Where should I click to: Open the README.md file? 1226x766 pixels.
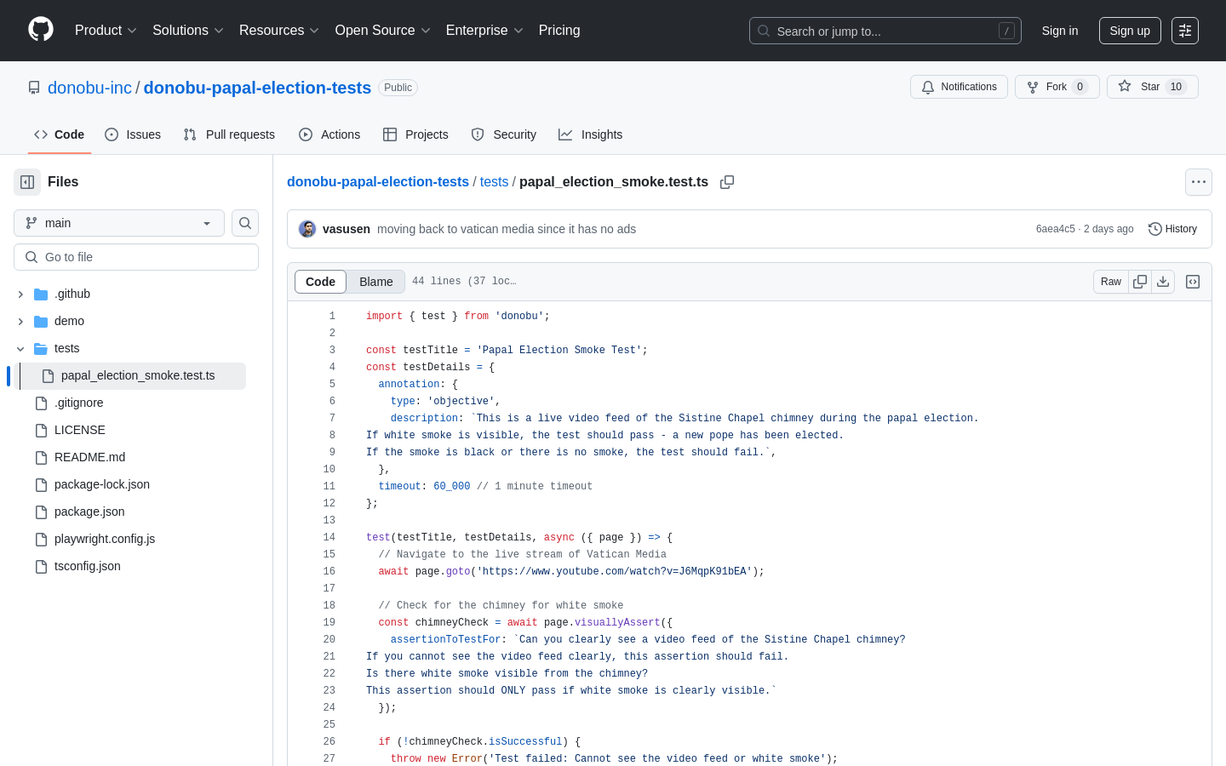(x=89, y=457)
